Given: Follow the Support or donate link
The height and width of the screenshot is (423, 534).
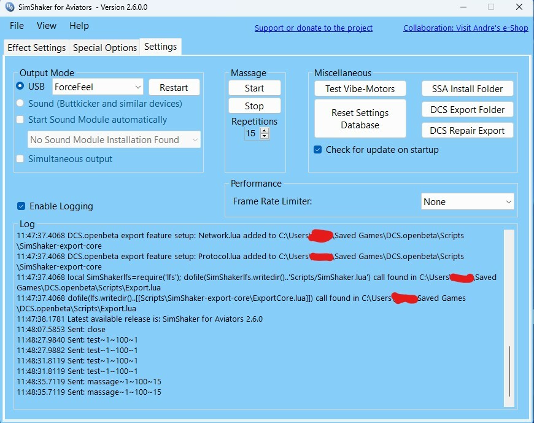Looking at the screenshot, I should click(313, 28).
